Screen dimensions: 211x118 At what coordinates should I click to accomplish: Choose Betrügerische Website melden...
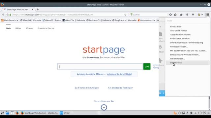[188, 55]
